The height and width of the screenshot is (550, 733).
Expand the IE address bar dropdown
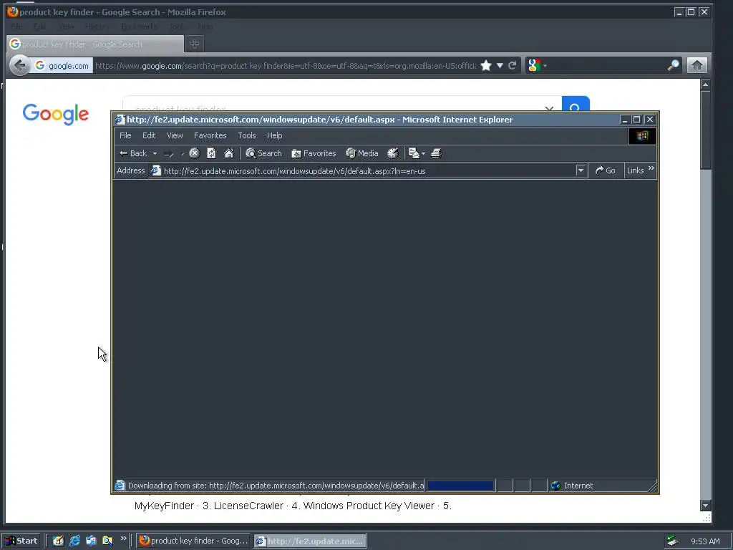click(581, 170)
